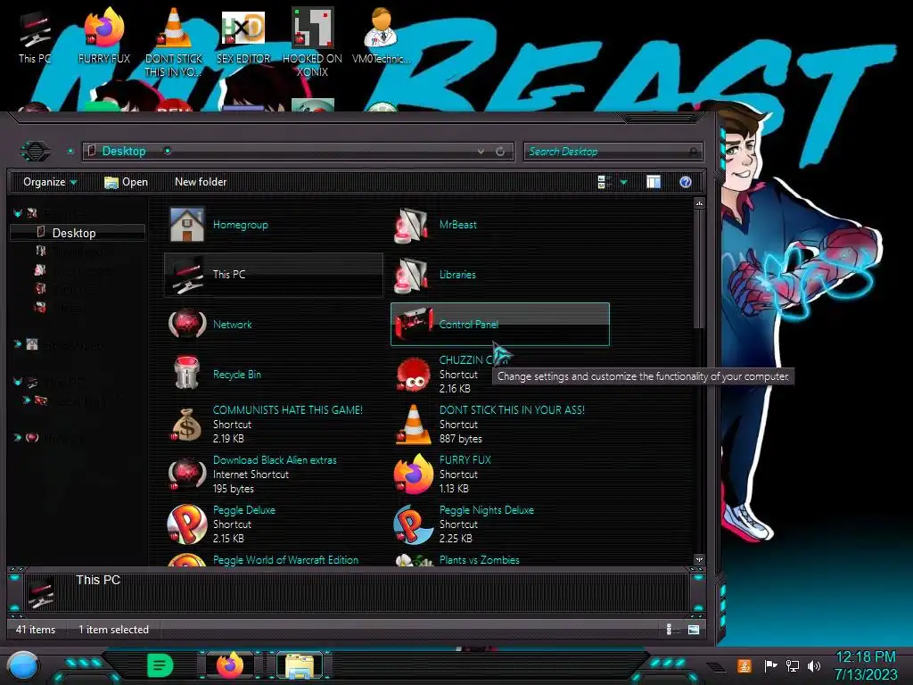Open the Organize dropdown menu
The height and width of the screenshot is (685, 913).
pyautogui.click(x=50, y=182)
